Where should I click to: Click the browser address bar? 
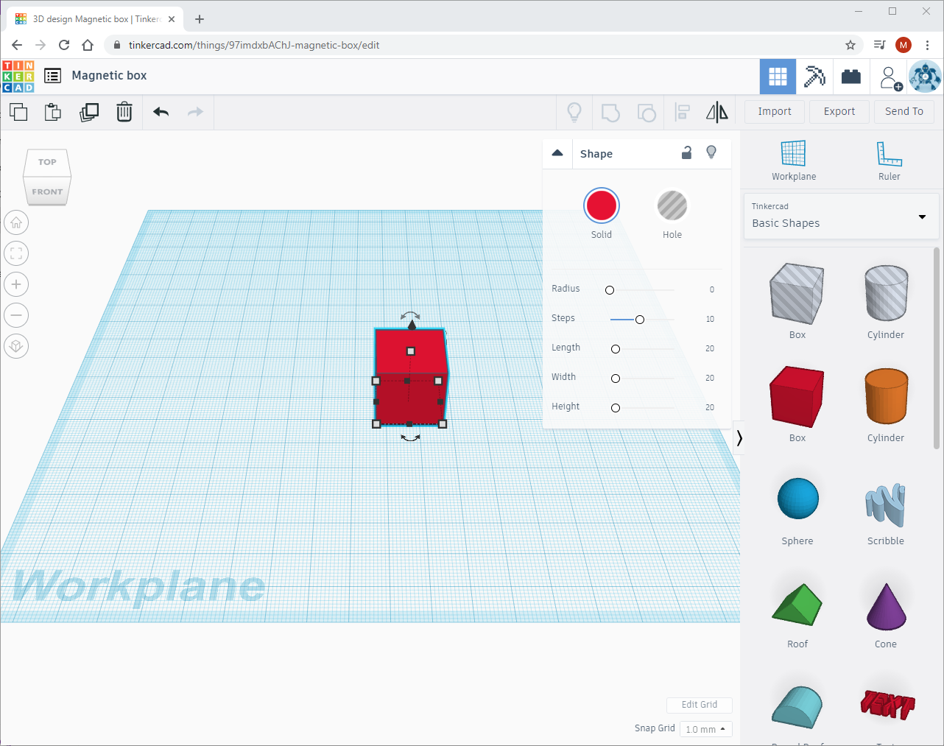pos(485,45)
